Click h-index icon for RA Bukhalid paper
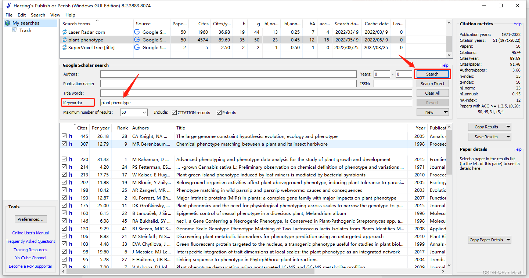This screenshot has width=529, height=278. [71, 221]
